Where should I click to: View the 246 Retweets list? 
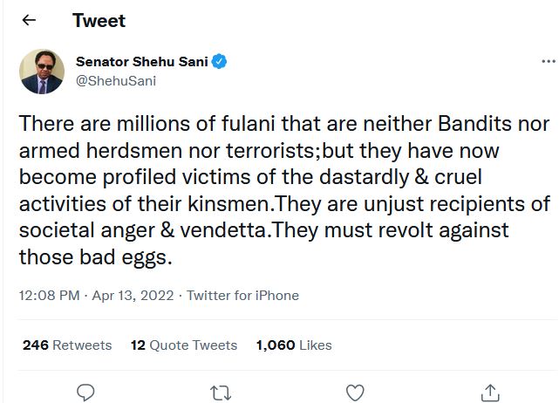pos(67,345)
